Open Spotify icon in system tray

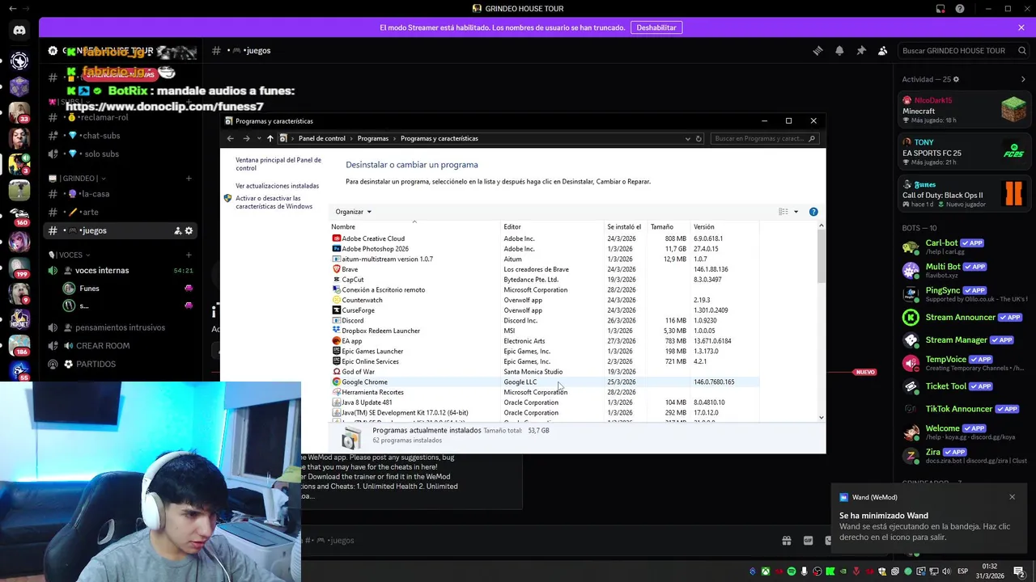pyautogui.click(x=792, y=571)
